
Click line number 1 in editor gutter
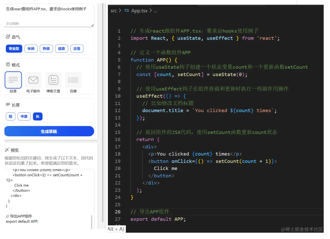(x=119, y=31)
